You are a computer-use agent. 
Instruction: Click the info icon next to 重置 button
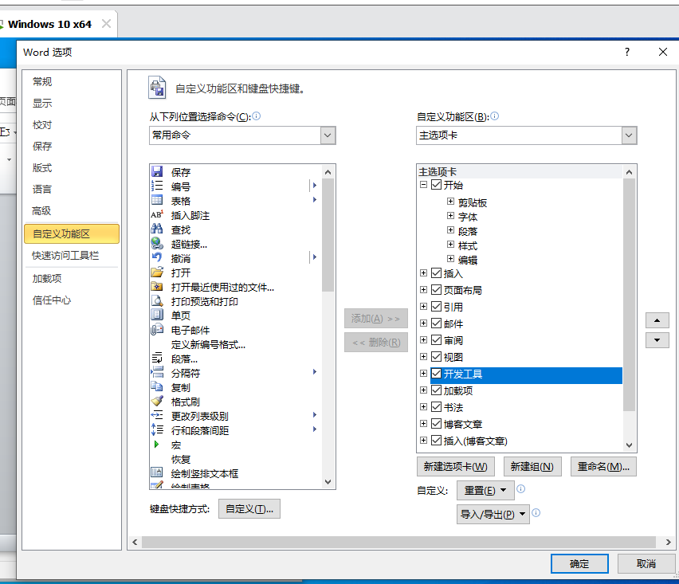[x=521, y=488]
